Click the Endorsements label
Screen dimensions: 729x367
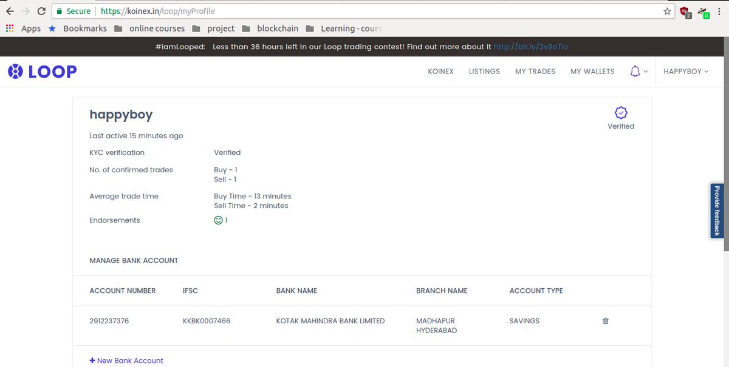115,220
